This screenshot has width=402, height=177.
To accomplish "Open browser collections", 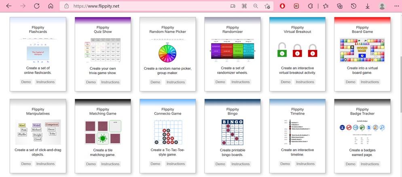I will click(340, 6).
